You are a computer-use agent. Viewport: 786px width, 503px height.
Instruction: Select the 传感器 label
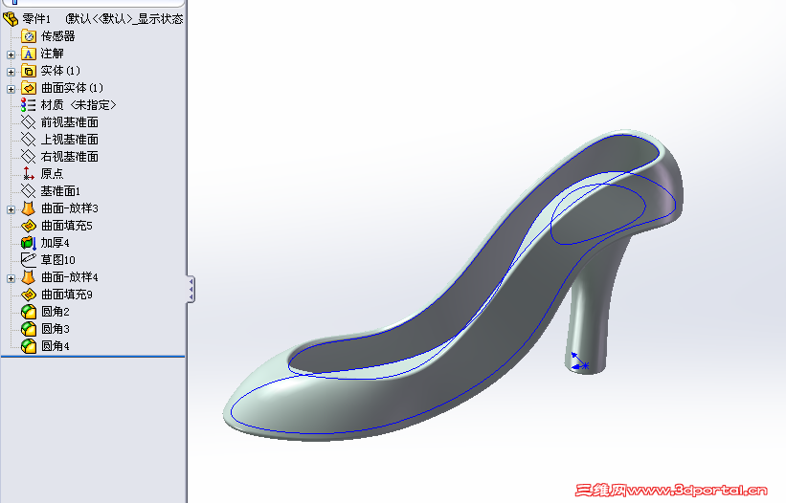point(57,36)
